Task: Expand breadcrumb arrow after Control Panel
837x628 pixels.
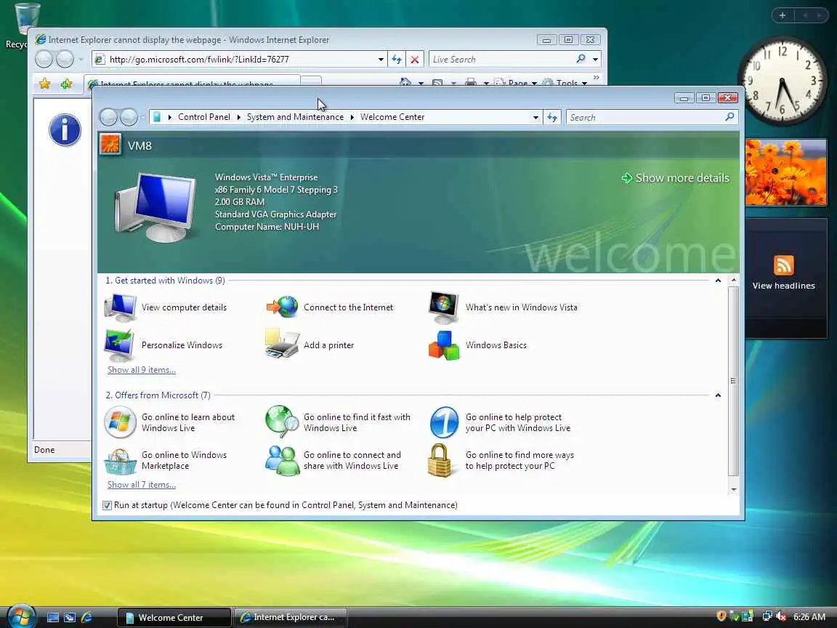Action: click(238, 117)
